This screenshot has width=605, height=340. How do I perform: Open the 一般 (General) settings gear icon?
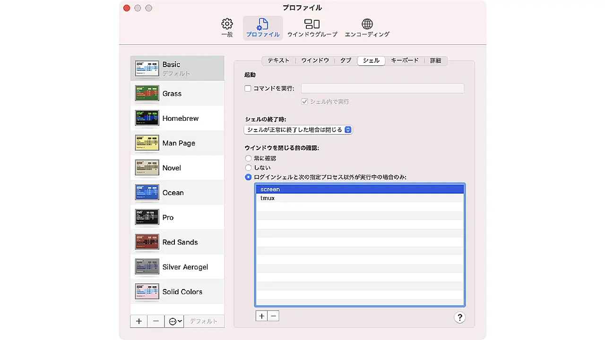pos(227,24)
